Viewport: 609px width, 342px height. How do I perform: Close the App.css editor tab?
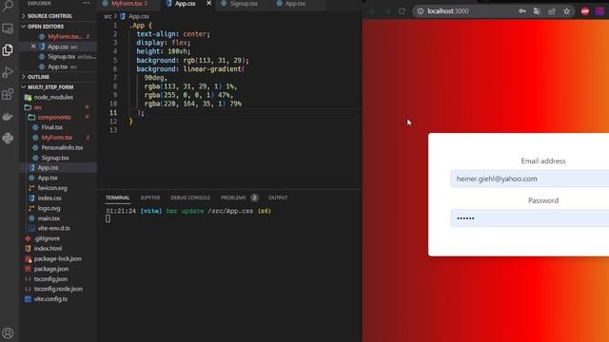pos(209,3)
